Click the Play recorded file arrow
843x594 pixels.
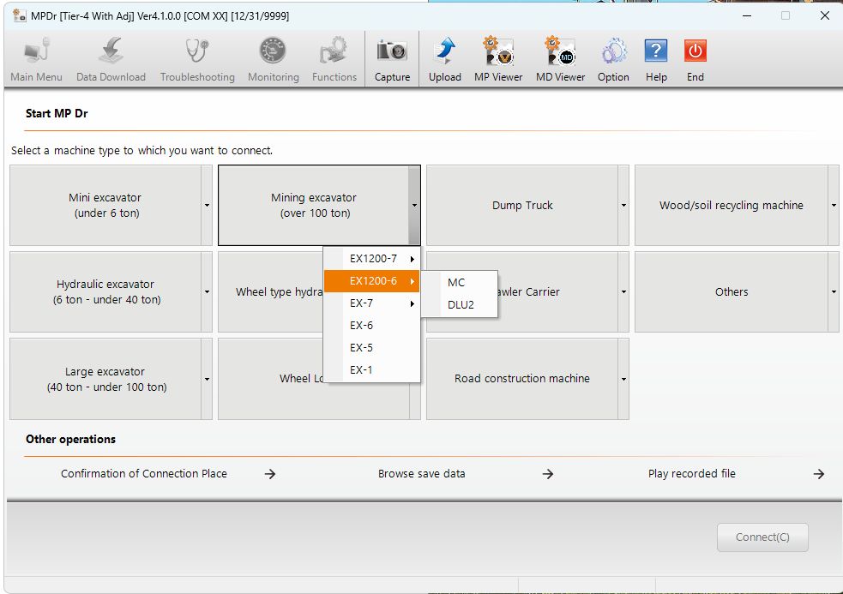coord(818,474)
